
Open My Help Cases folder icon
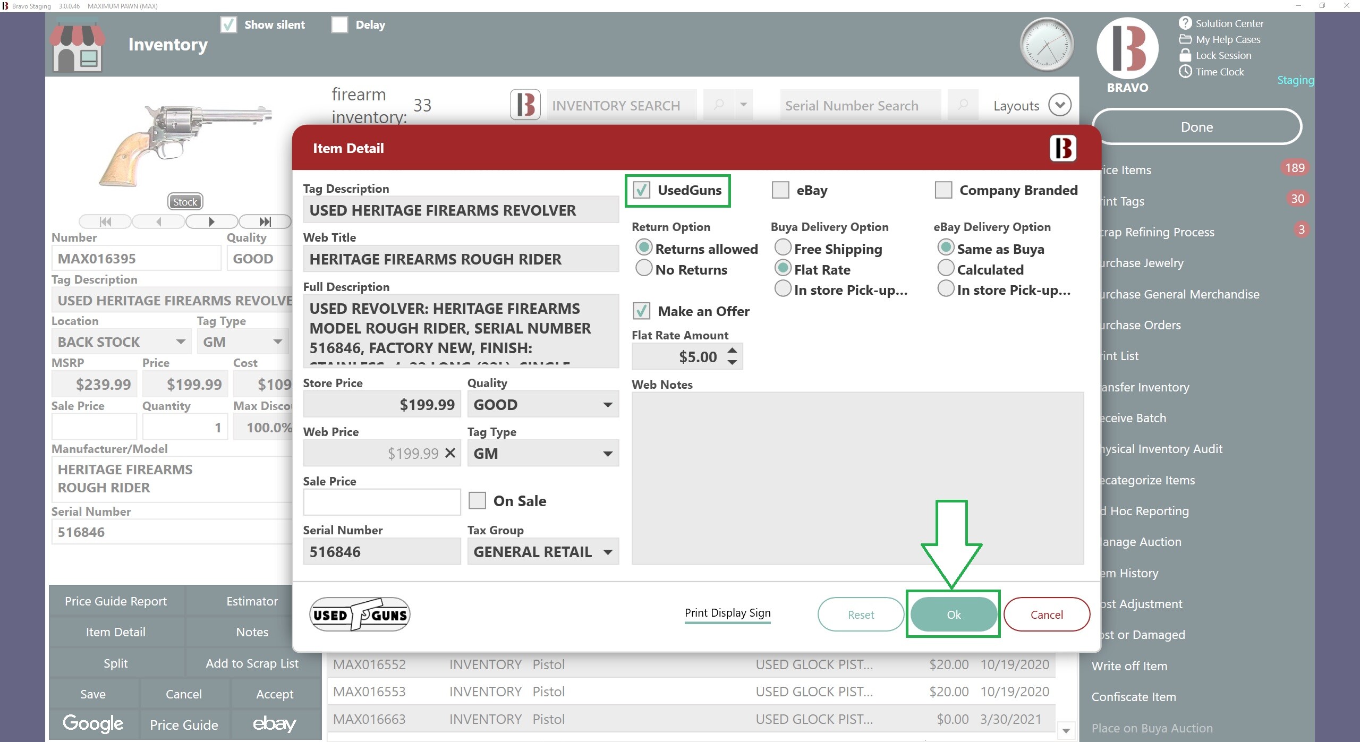coord(1185,39)
